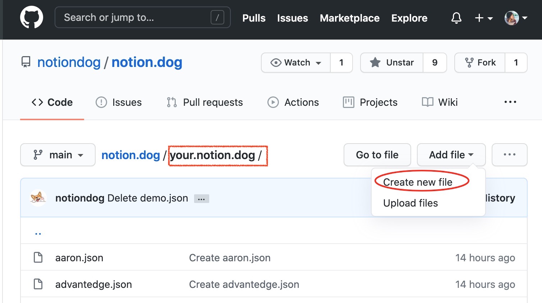Expand the commit message ellipsis

[x=201, y=199]
